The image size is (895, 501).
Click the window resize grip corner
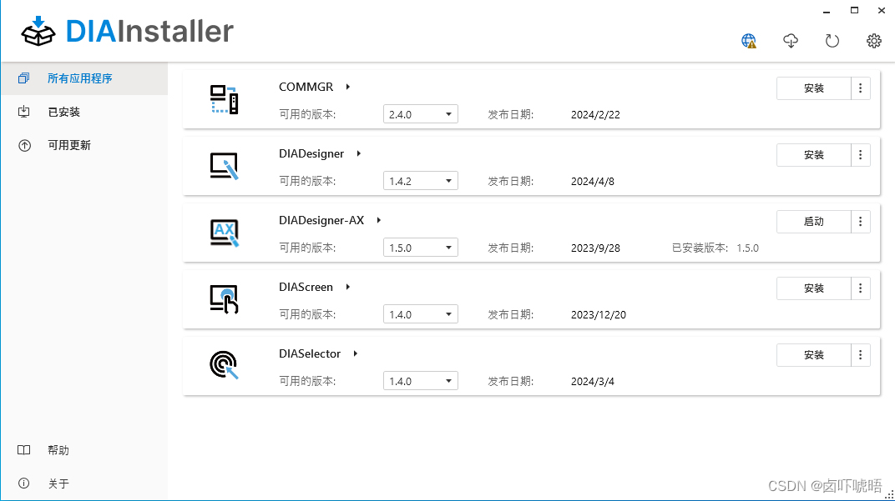pyautogui.click(x=888, y=494)
